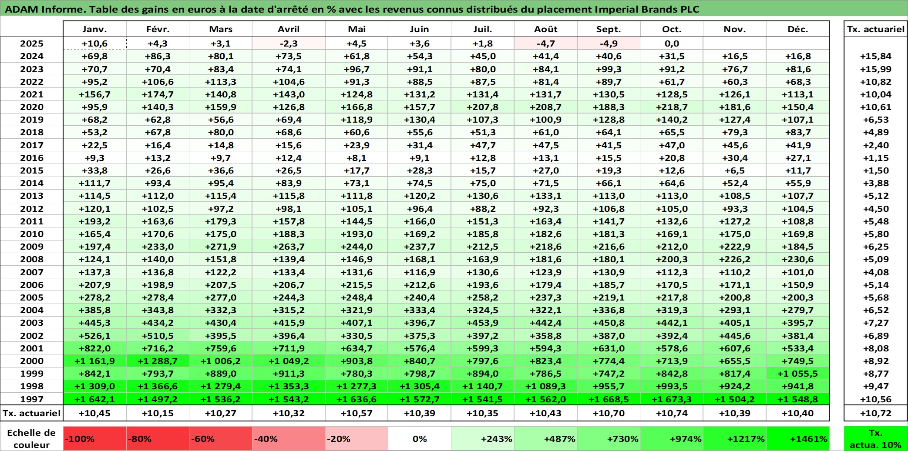Select the cell showing +1 673,3

click(x=672, y=399)
